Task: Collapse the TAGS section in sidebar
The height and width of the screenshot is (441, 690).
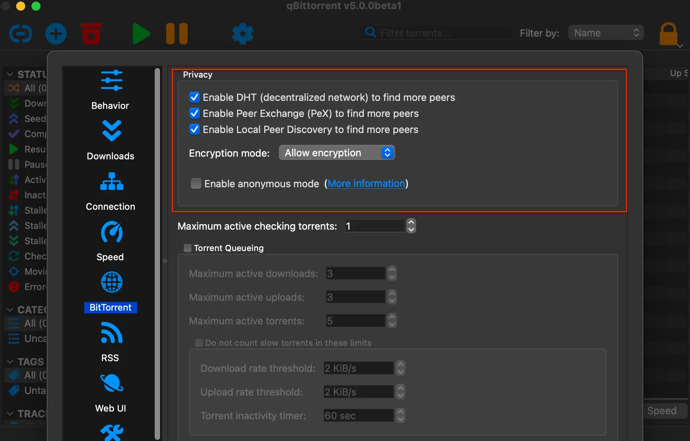Action: click(x=10, y=362)
